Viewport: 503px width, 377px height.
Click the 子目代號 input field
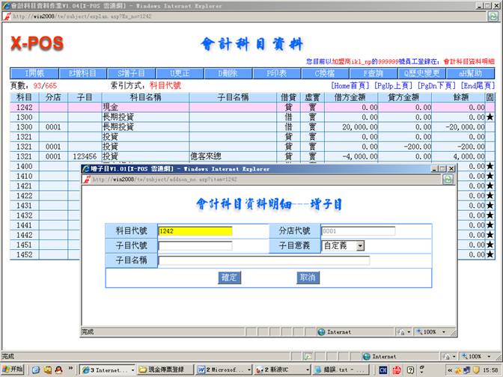point(195,245)
